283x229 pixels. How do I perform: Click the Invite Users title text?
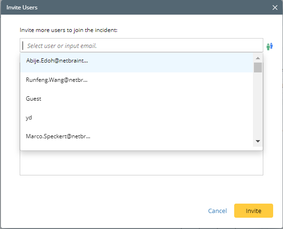click(x=22, y=8)
